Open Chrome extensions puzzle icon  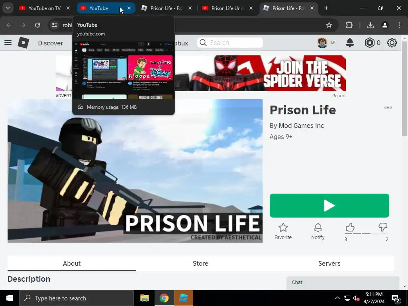pos(349,25)
